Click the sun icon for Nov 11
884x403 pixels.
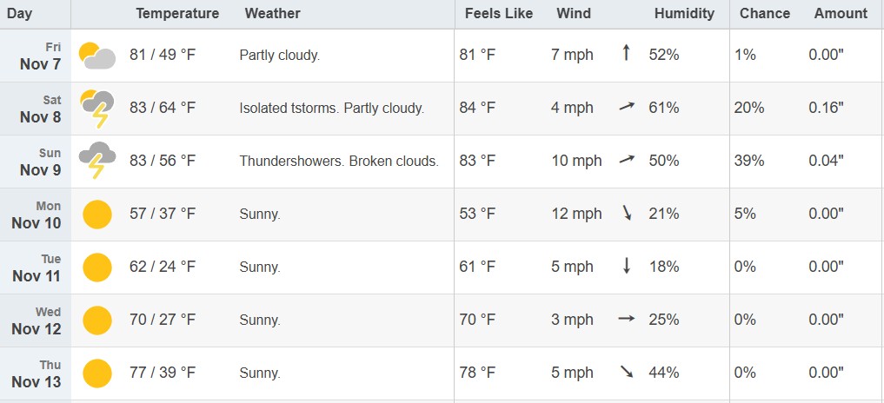pyautogui.click(x=97, y=267)
